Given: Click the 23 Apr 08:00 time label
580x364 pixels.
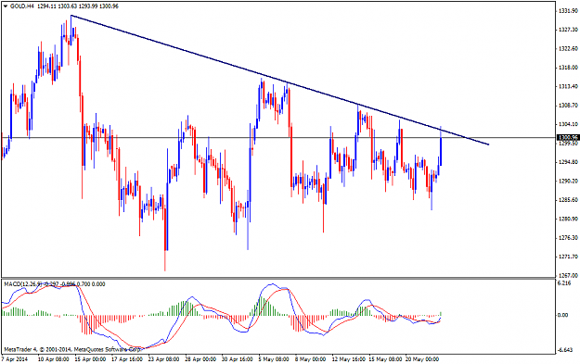Looking at the screenshot, I should (x=164, y=358).
